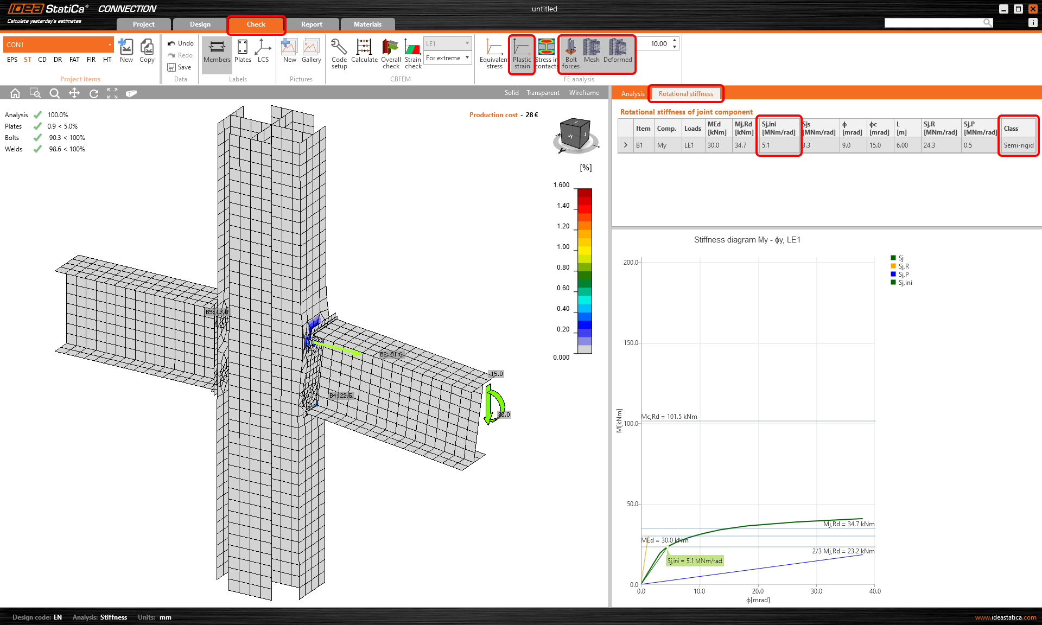
Task: Open the For extreme dropdown
Action: [x=447, y=58]
